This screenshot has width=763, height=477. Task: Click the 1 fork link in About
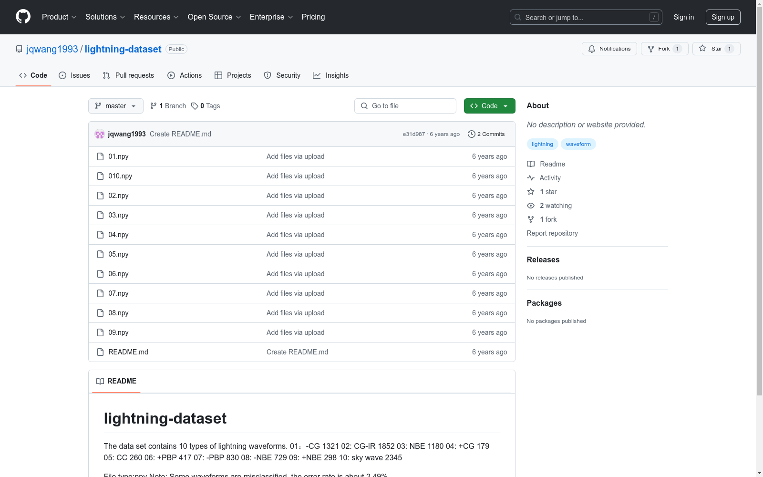click(548, 219)
